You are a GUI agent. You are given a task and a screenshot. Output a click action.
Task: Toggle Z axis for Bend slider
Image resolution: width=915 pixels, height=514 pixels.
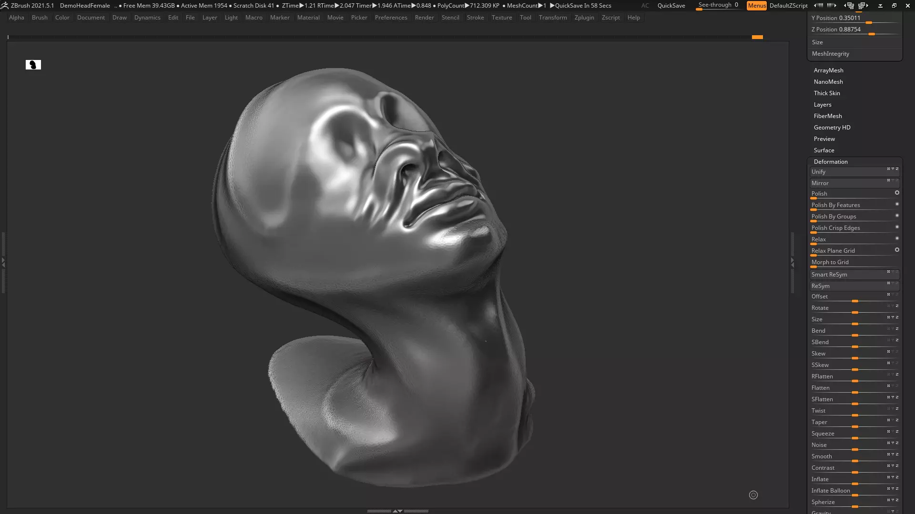coord(897,329)
